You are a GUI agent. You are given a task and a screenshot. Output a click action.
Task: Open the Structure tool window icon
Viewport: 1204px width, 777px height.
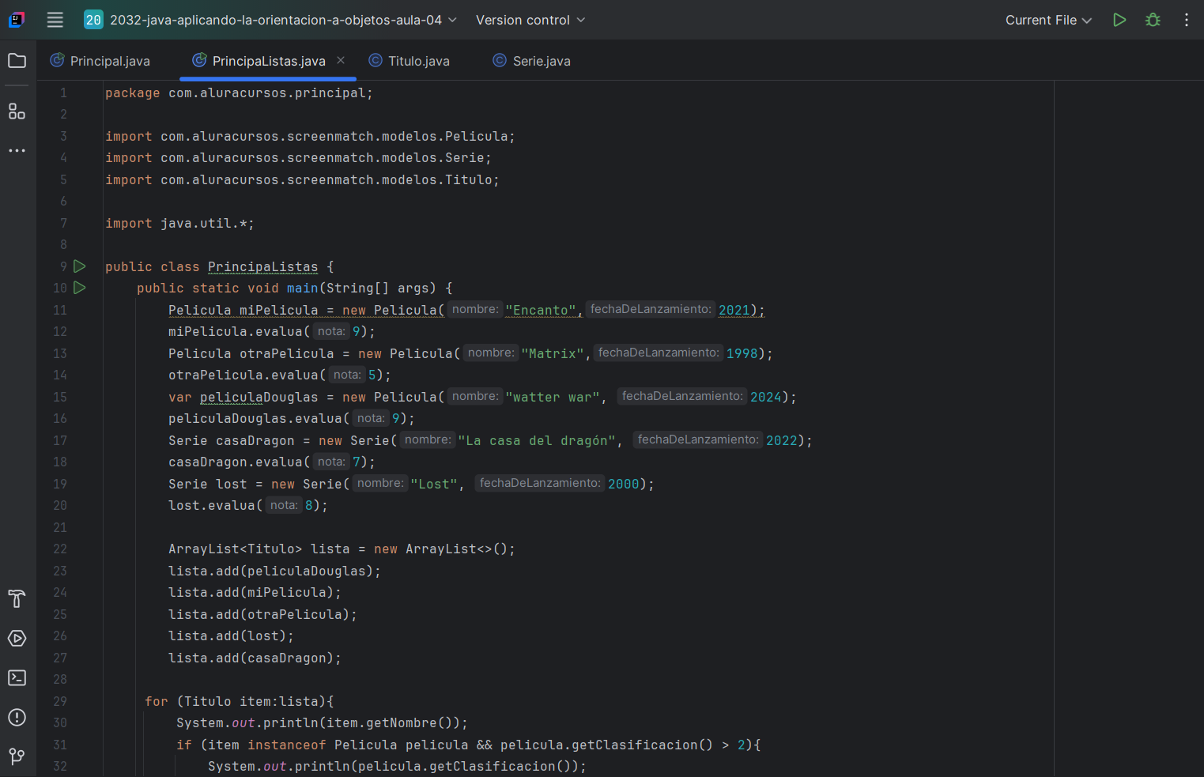pos(17,111)
